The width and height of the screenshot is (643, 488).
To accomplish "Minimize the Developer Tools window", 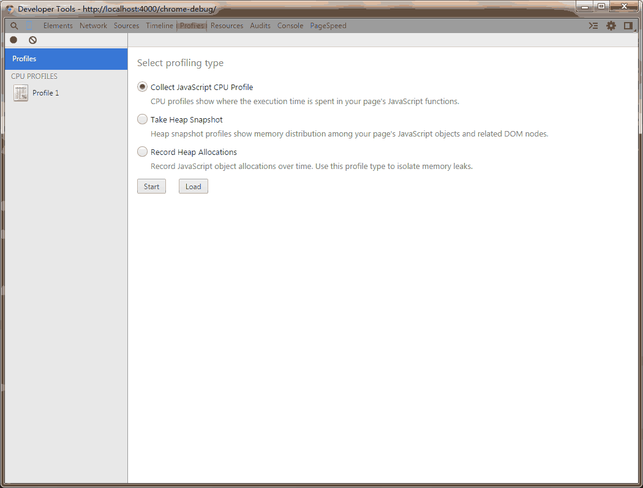I will pyautogui.click(x=585, y=7).
